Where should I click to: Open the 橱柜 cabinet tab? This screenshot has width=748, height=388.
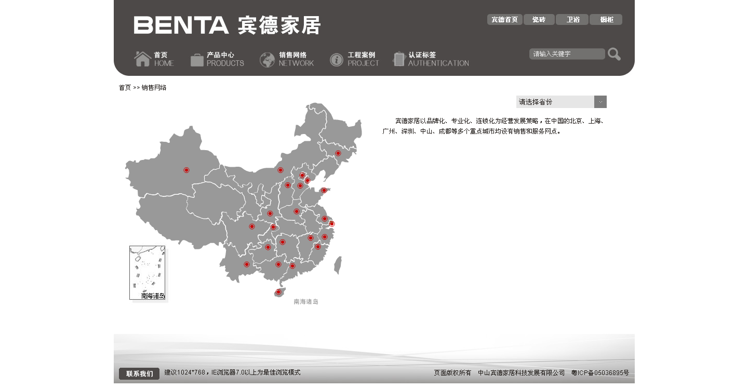click(606, 20)
